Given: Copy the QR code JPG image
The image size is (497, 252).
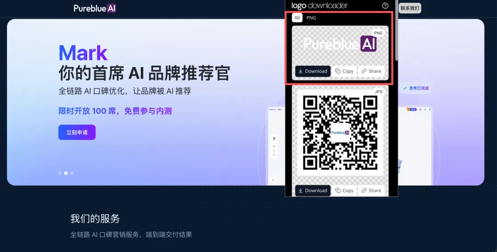Looking at the screenshot, I should pyautogui.click(x=344, y=190).
